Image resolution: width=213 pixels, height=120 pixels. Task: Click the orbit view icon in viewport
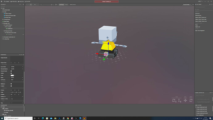coord(174,101)
